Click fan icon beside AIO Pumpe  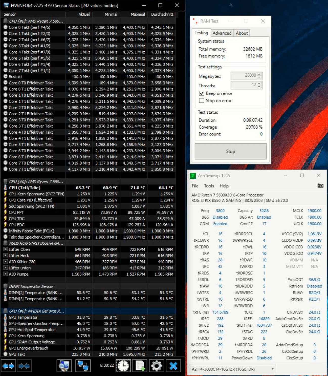[x=5, y=274]
